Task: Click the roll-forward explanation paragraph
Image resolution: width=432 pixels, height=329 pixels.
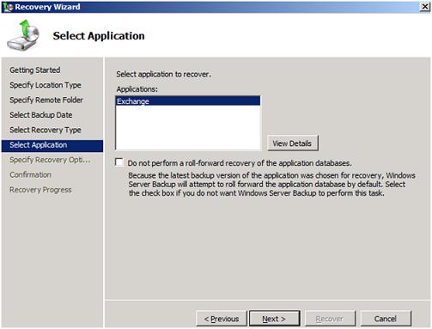Action: click(x=271, y=184)
